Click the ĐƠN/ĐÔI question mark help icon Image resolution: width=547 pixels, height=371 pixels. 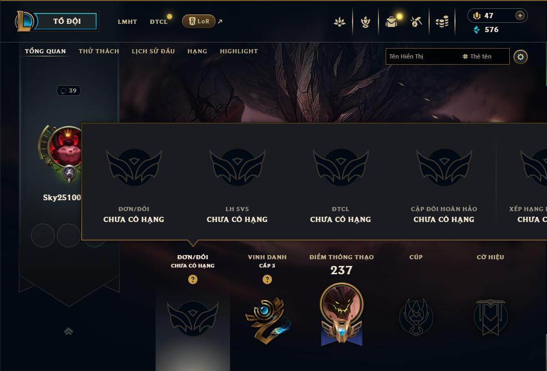[x=192, y=279]
